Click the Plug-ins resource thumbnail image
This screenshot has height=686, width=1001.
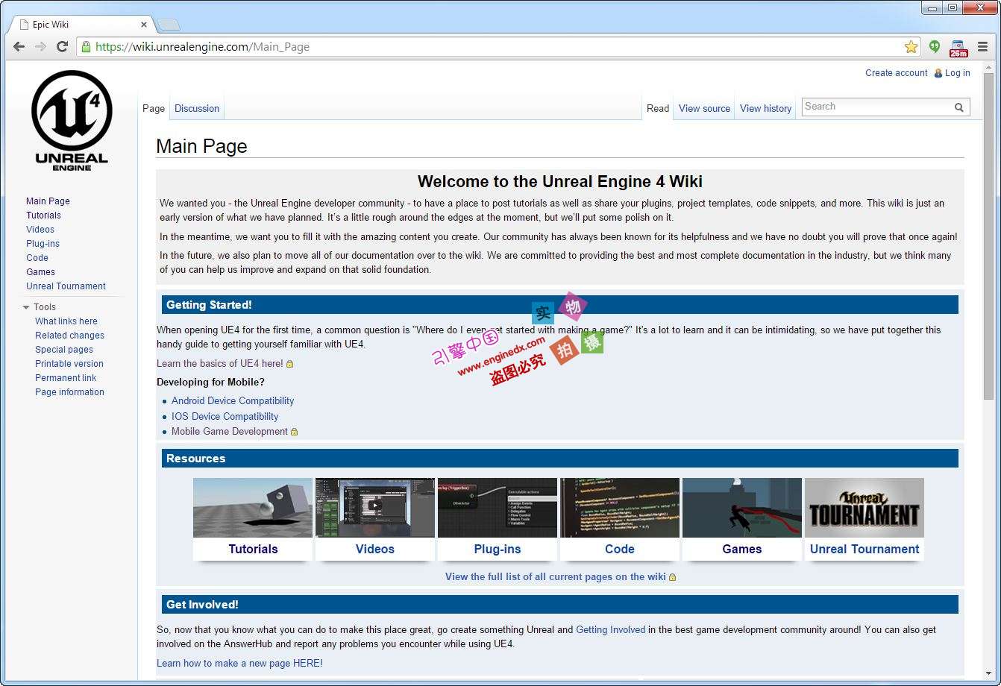pyautogui.click(x=498, y=508)
